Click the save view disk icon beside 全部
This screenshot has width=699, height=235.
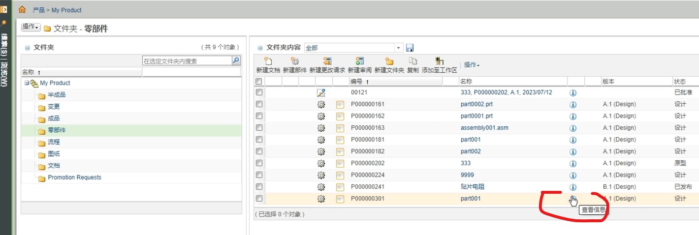coord(410,48)
